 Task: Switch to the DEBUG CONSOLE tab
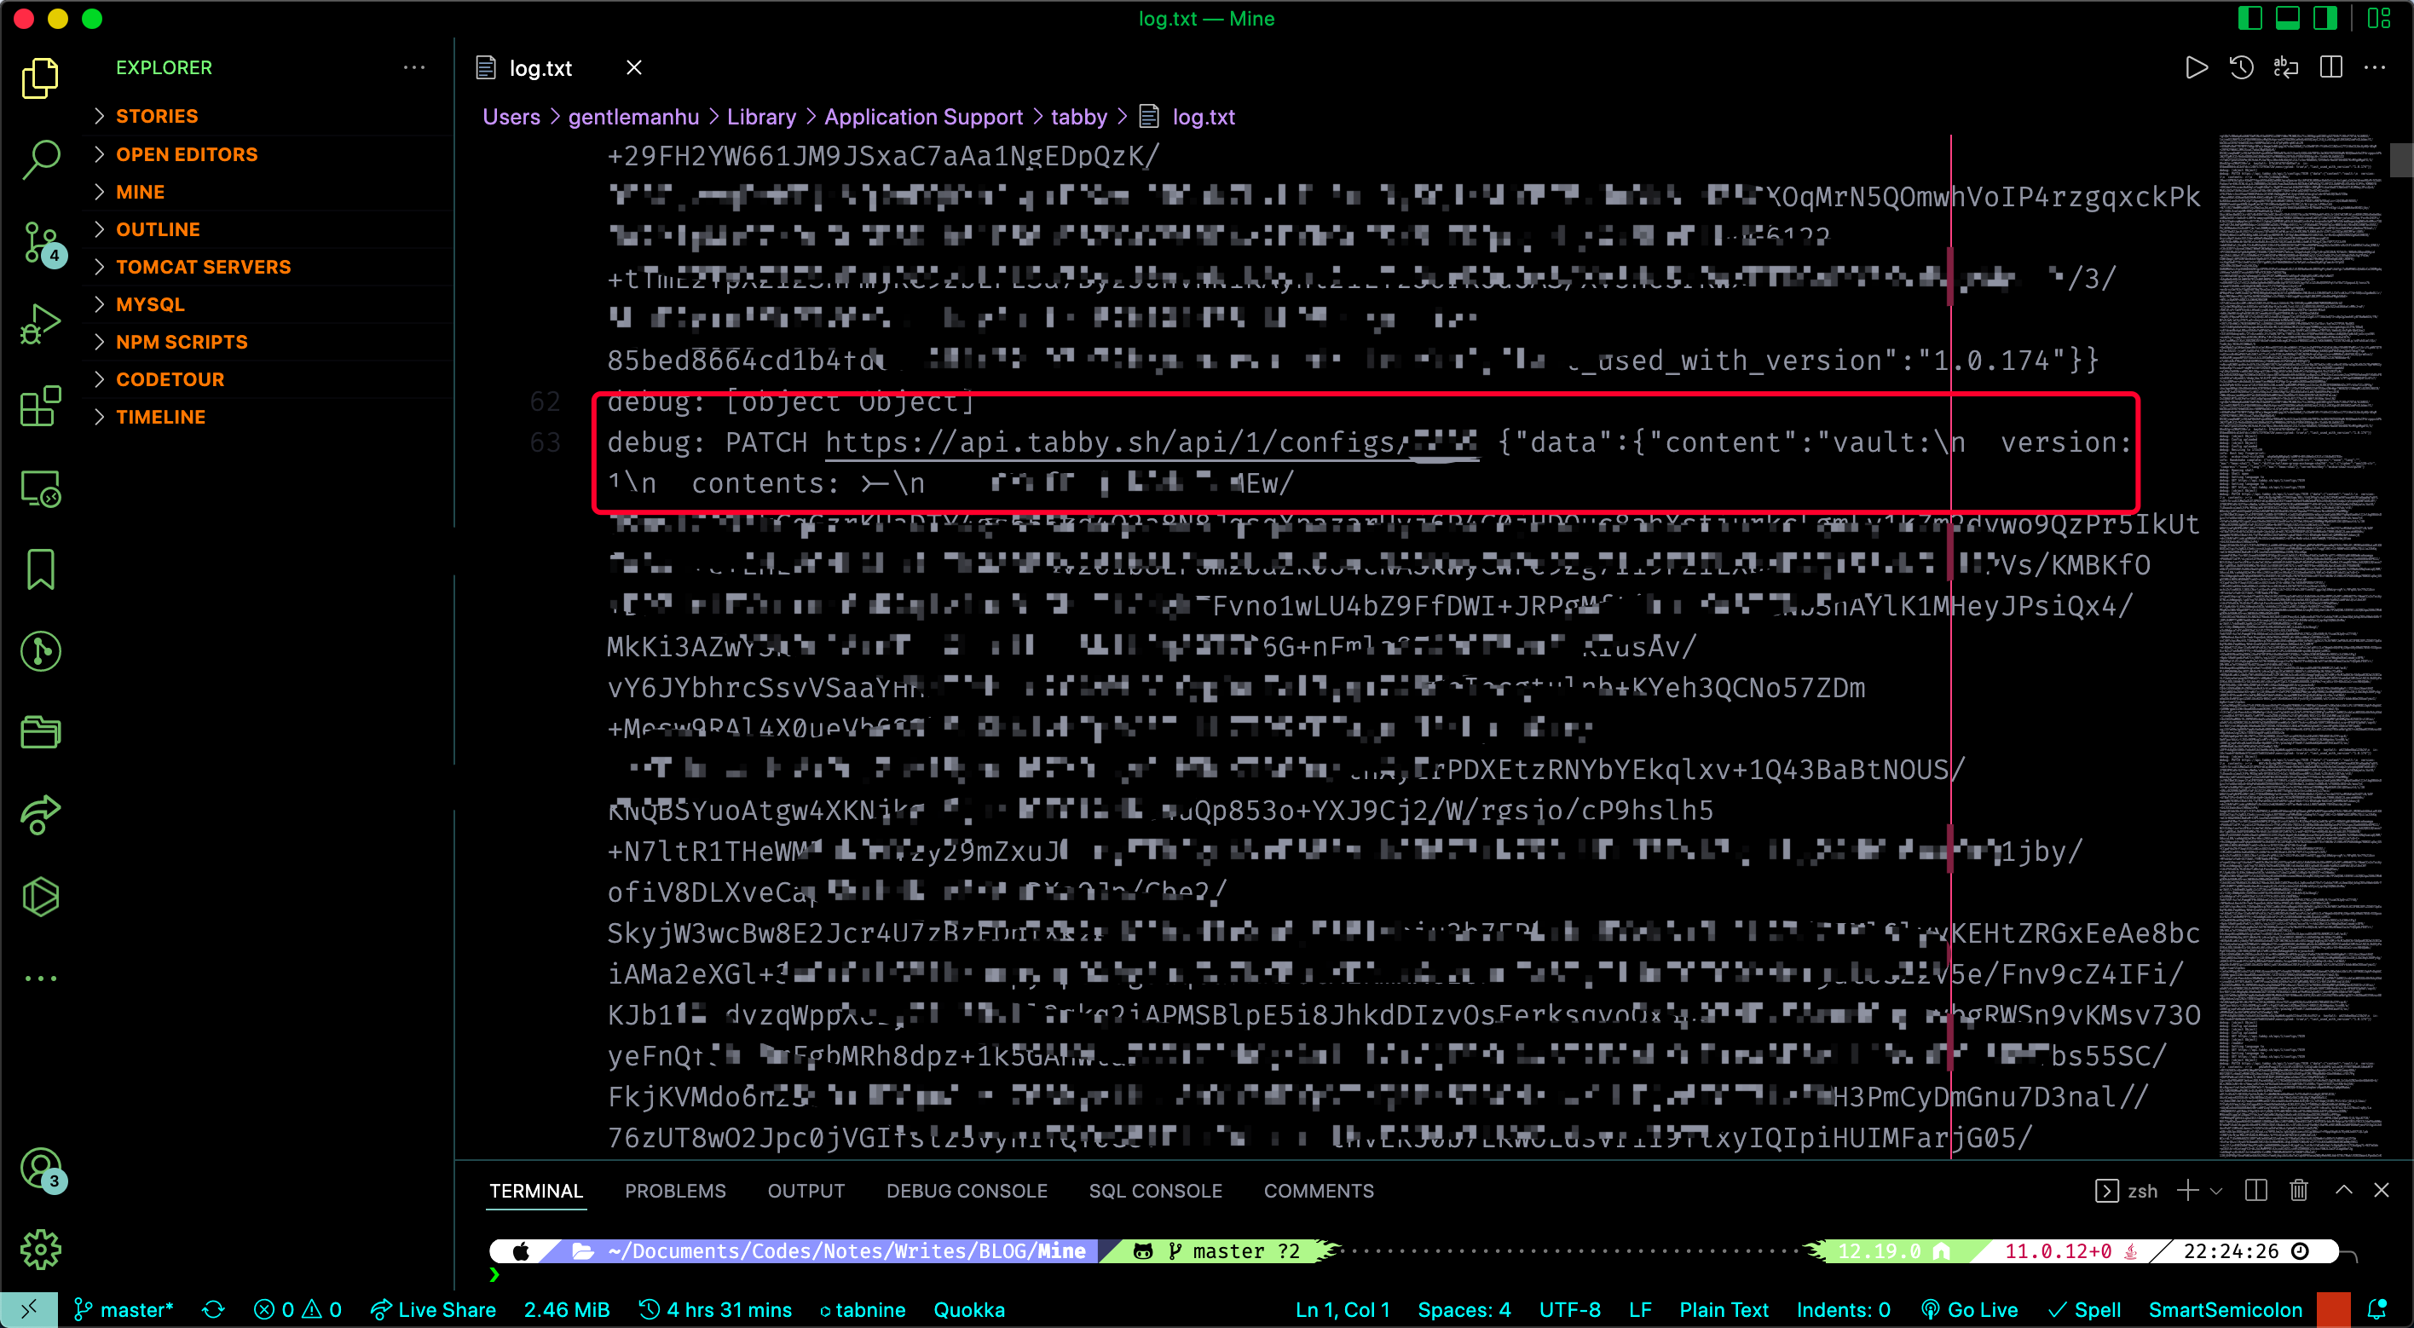coord(966,1190)
